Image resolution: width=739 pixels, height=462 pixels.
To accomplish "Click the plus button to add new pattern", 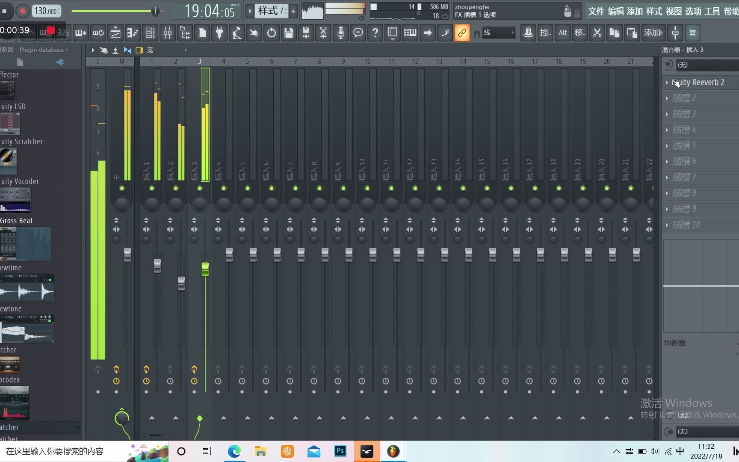I will tap(293, 11).
